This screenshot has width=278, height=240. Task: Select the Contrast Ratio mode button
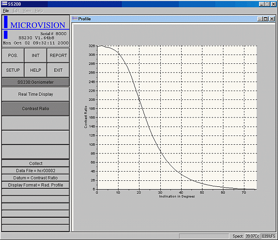click(x=36, y=109)
